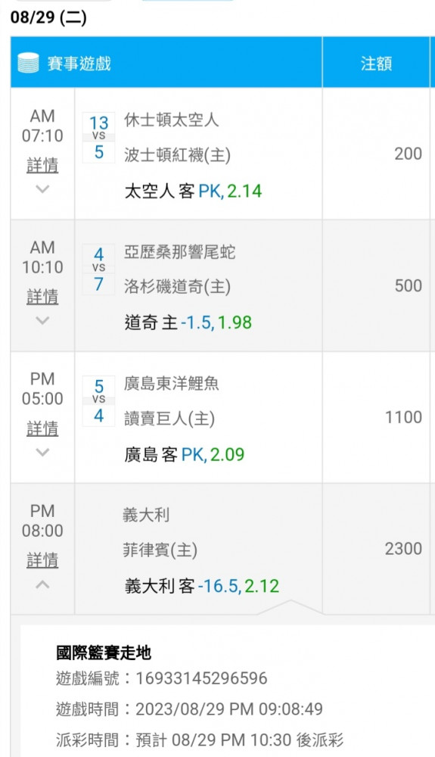Expand details chevron under 07:10 game
The width and height of the screenshot is (435, 757).
pos(42,188)
